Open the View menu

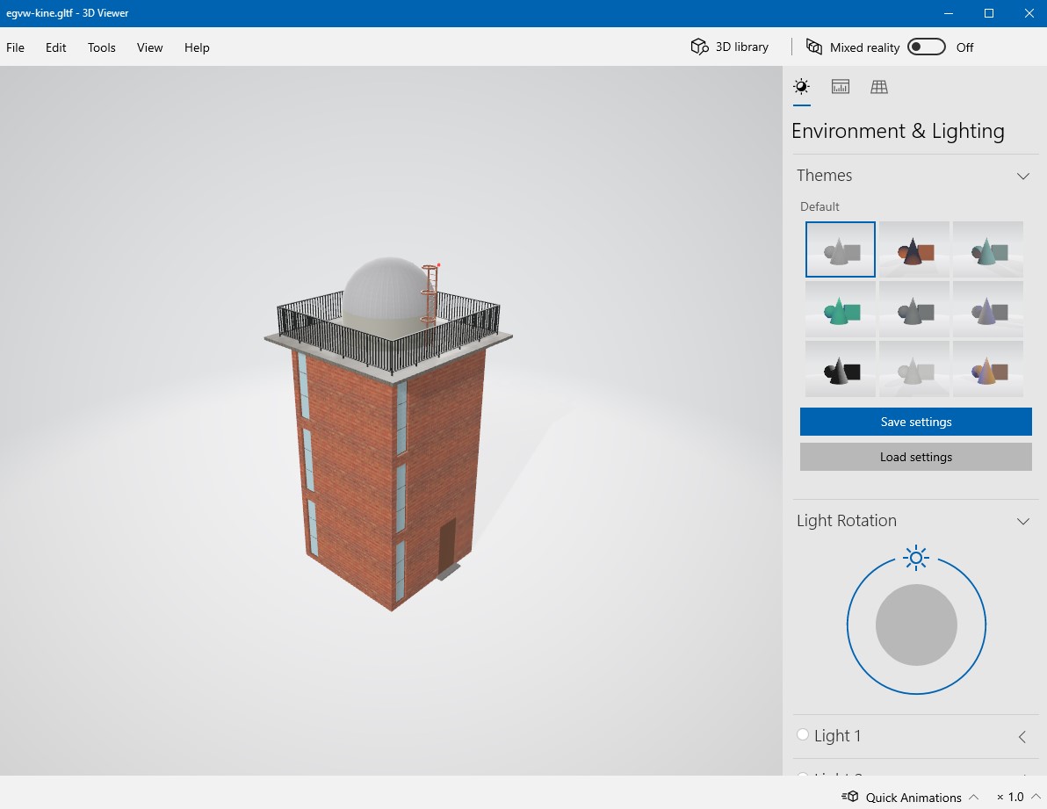pyautogui.click(x=149, y=47)
